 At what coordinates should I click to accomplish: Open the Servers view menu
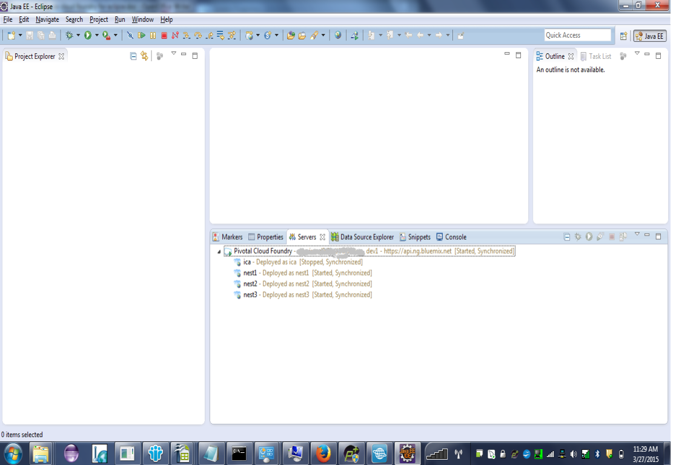coord(637,235)
